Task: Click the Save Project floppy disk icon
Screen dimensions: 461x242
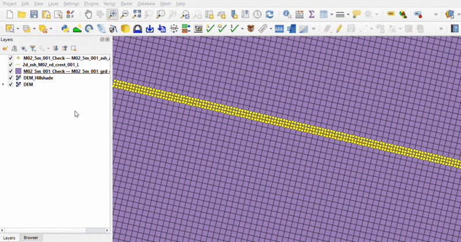Action: pyautogui.click(x=34, y=14)
